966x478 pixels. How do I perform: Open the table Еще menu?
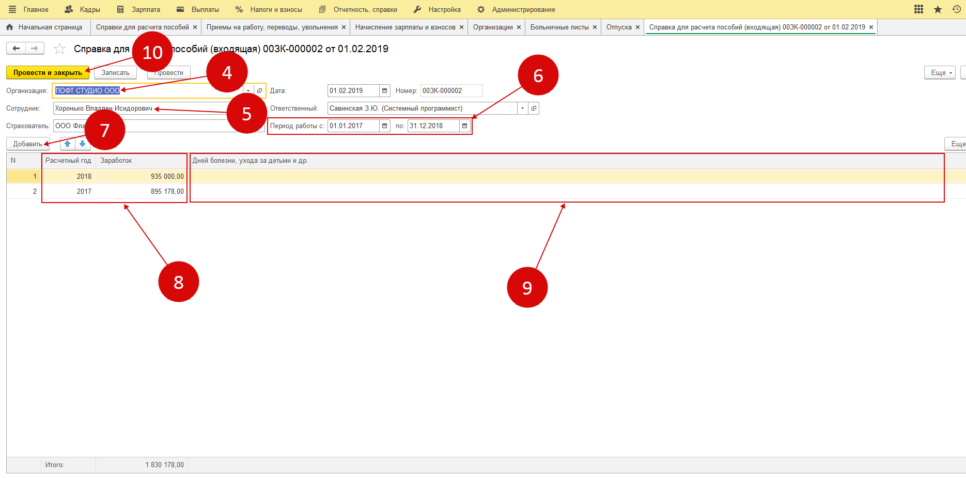click(x=956, y=144)
